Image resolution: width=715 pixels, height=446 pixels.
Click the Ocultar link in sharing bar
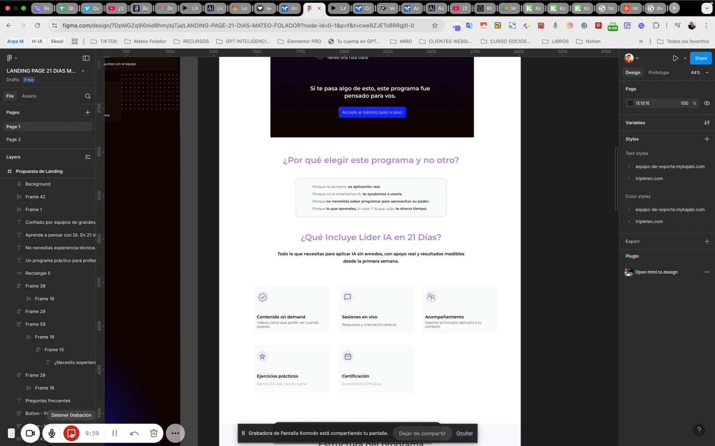coord(464,433)
